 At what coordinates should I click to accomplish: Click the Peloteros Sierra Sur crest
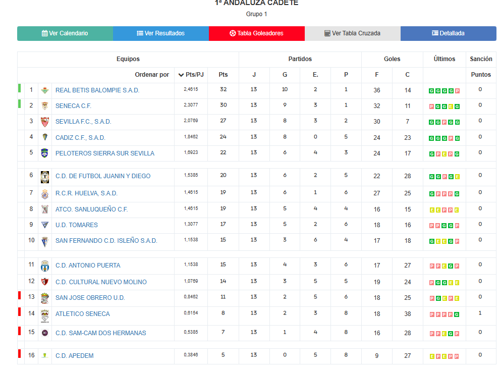point(45,153)
